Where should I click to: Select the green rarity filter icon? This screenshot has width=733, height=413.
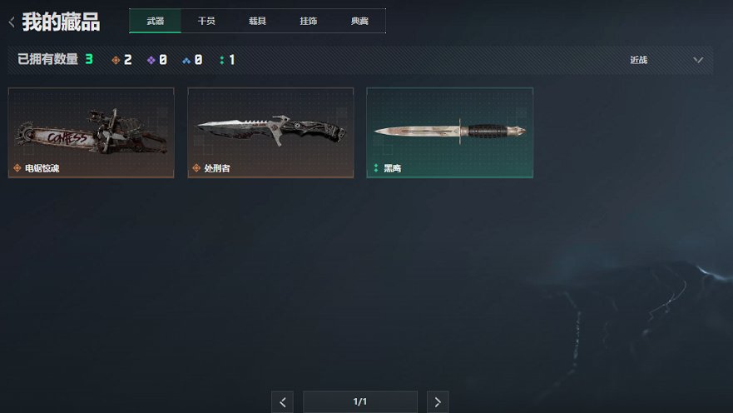tap(221, 60)
